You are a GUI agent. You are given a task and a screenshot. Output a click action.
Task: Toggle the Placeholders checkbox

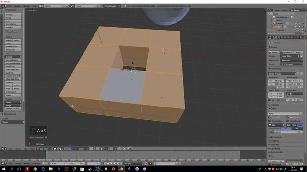270,121
